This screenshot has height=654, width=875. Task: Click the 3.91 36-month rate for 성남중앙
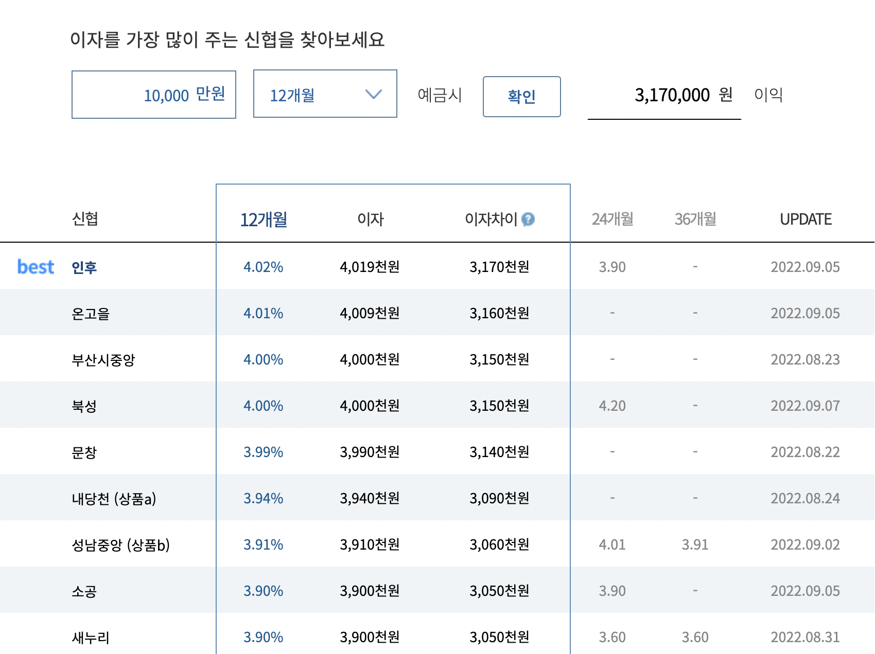(695, 544)
